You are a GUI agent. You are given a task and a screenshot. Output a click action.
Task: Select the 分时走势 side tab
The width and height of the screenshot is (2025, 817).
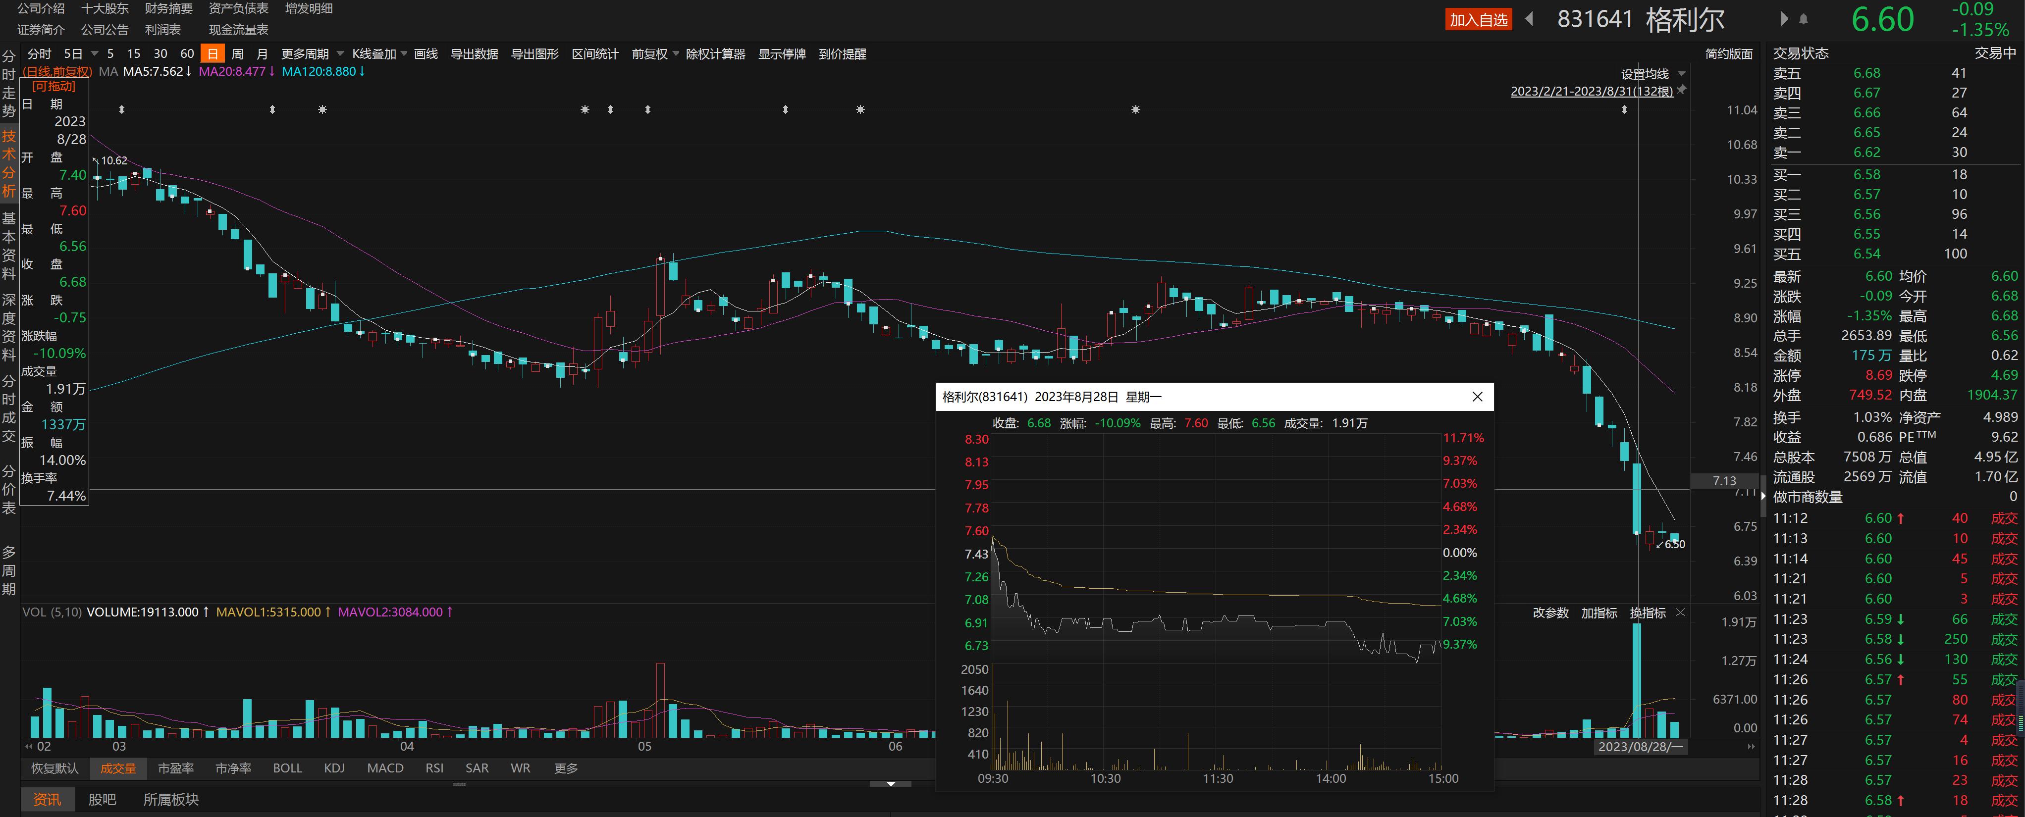(8, 83)
